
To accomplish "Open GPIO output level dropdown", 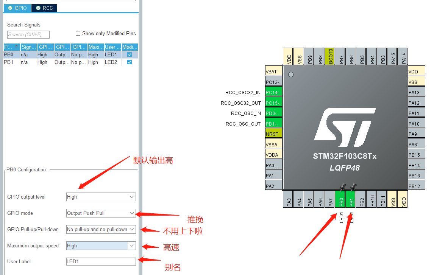I will click(101, 197).
